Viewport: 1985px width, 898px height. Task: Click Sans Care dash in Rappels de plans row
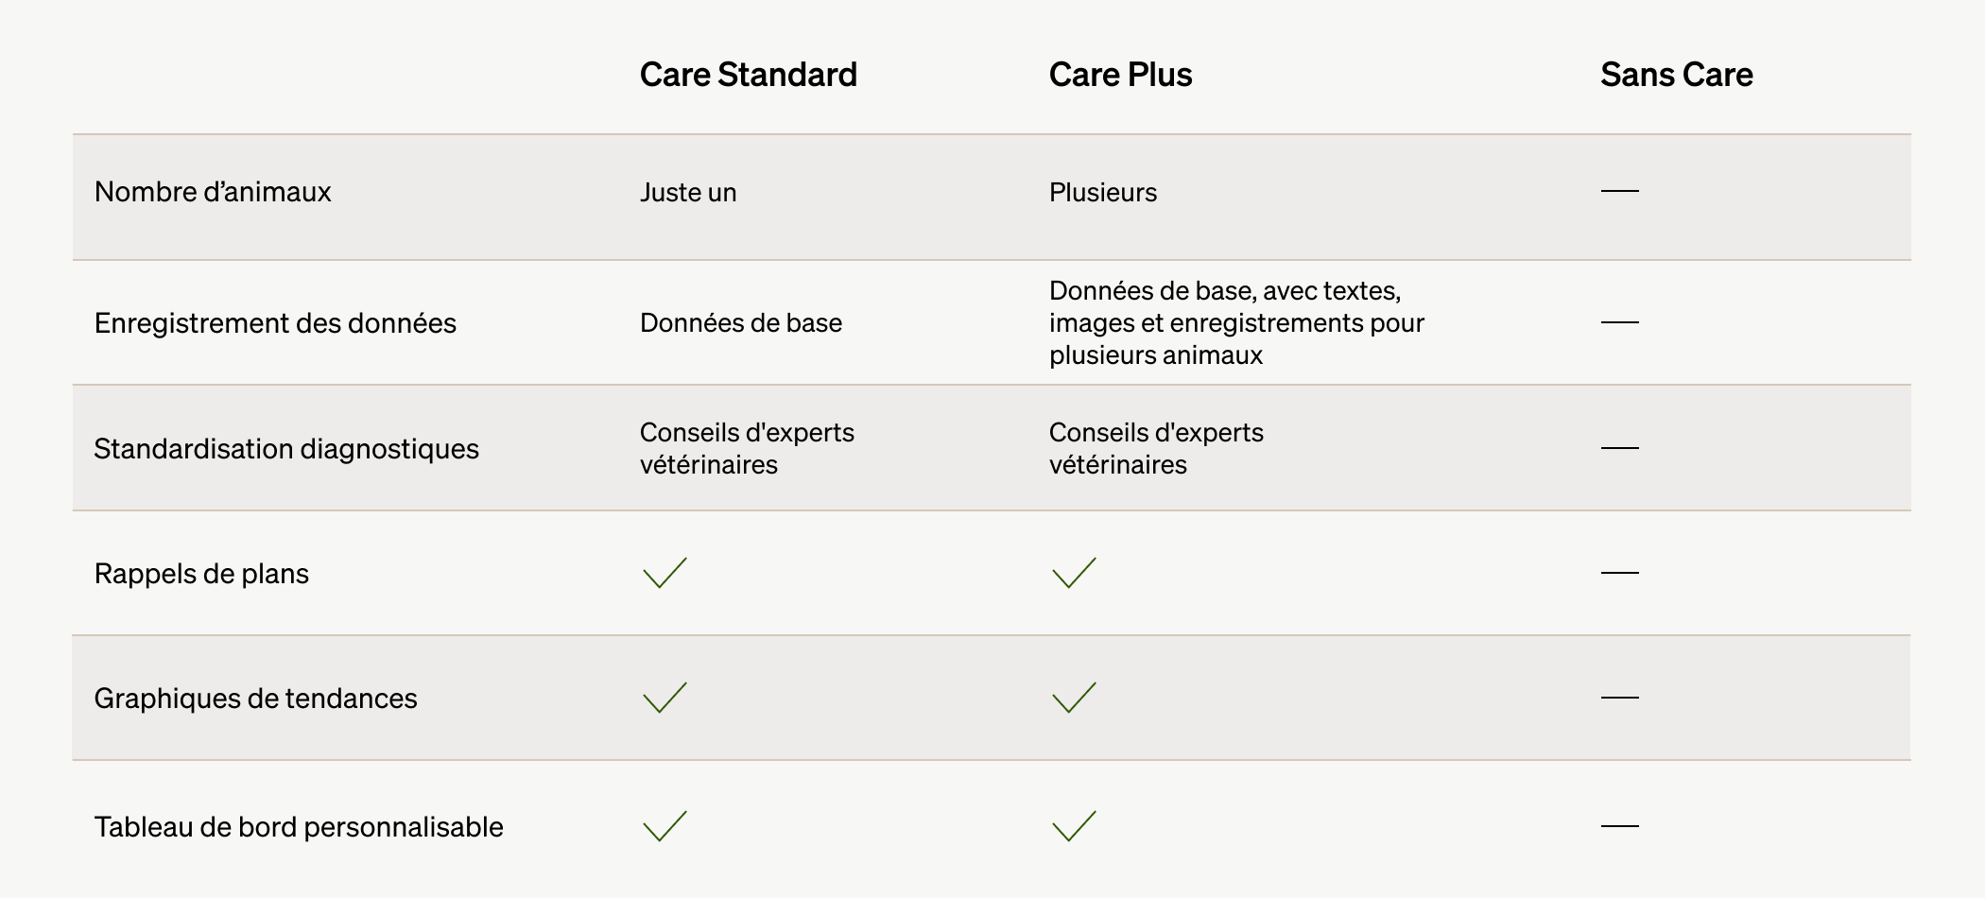[1619, 573]
